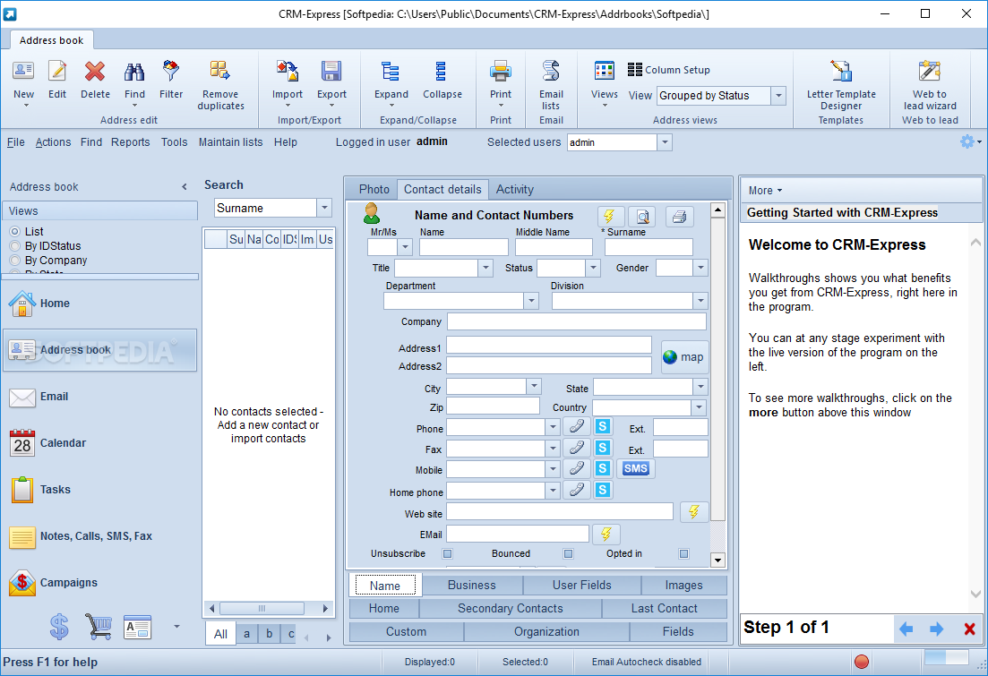Image resolution: width=988 pixels, height=676 pixels.
Task: Open the Reports menu
Action: pyautogui.click(x=131, y=142)
